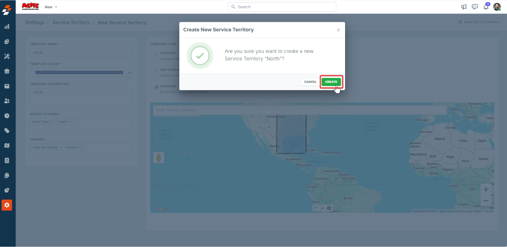Select the rectangle drawing tool on map
This screenshot has height=247, width=507.
tap(329, 208)
